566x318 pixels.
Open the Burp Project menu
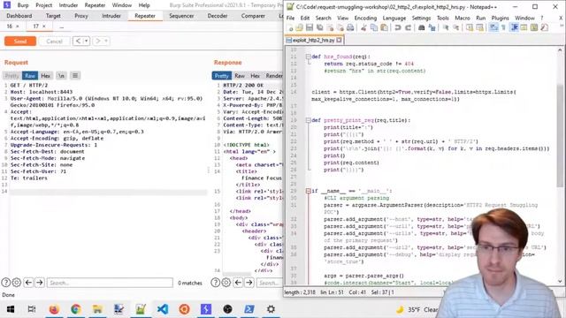tap(43, 5)
